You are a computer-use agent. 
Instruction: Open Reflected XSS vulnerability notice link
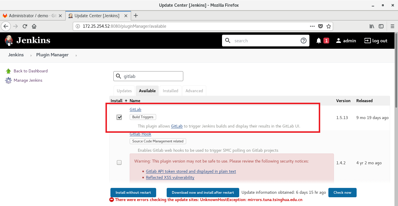point(170,177)
